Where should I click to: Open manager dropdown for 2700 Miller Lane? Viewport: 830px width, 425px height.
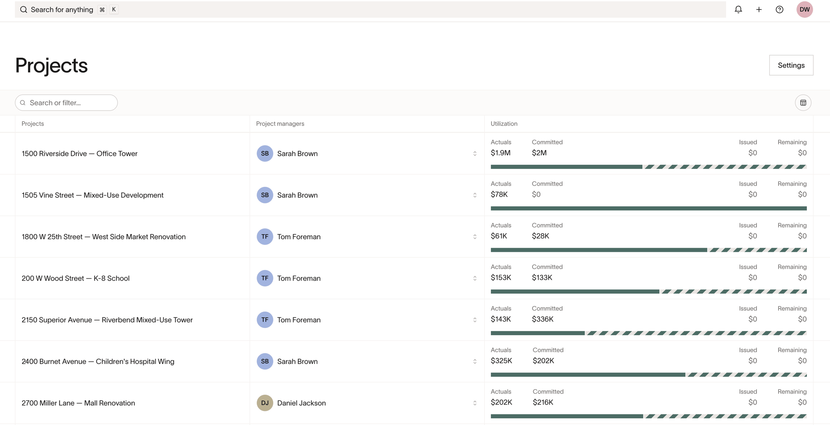click(x=475, y=403)
